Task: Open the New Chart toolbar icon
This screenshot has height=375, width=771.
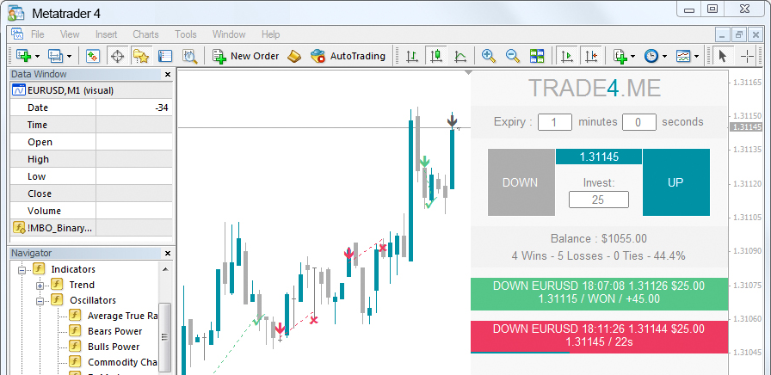Action: (23, 56)
